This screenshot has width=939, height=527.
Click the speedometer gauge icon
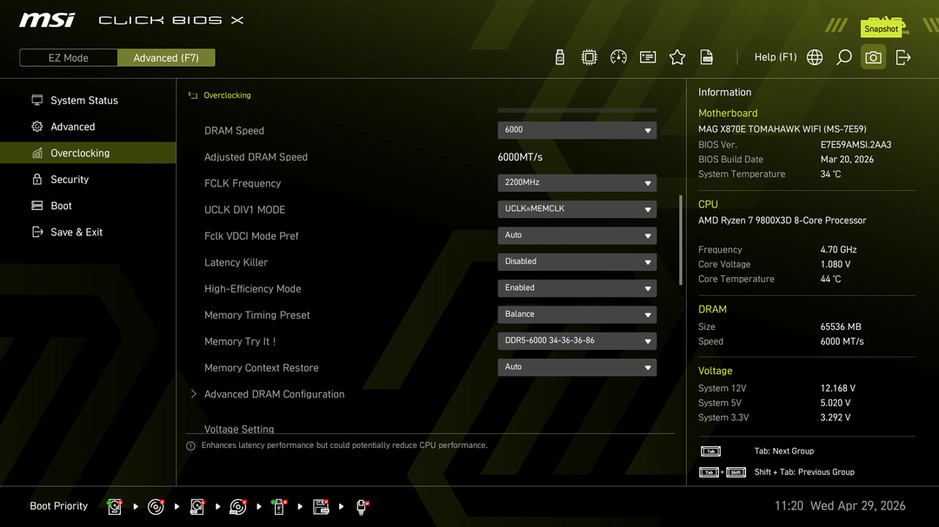(x=619, y=57)
